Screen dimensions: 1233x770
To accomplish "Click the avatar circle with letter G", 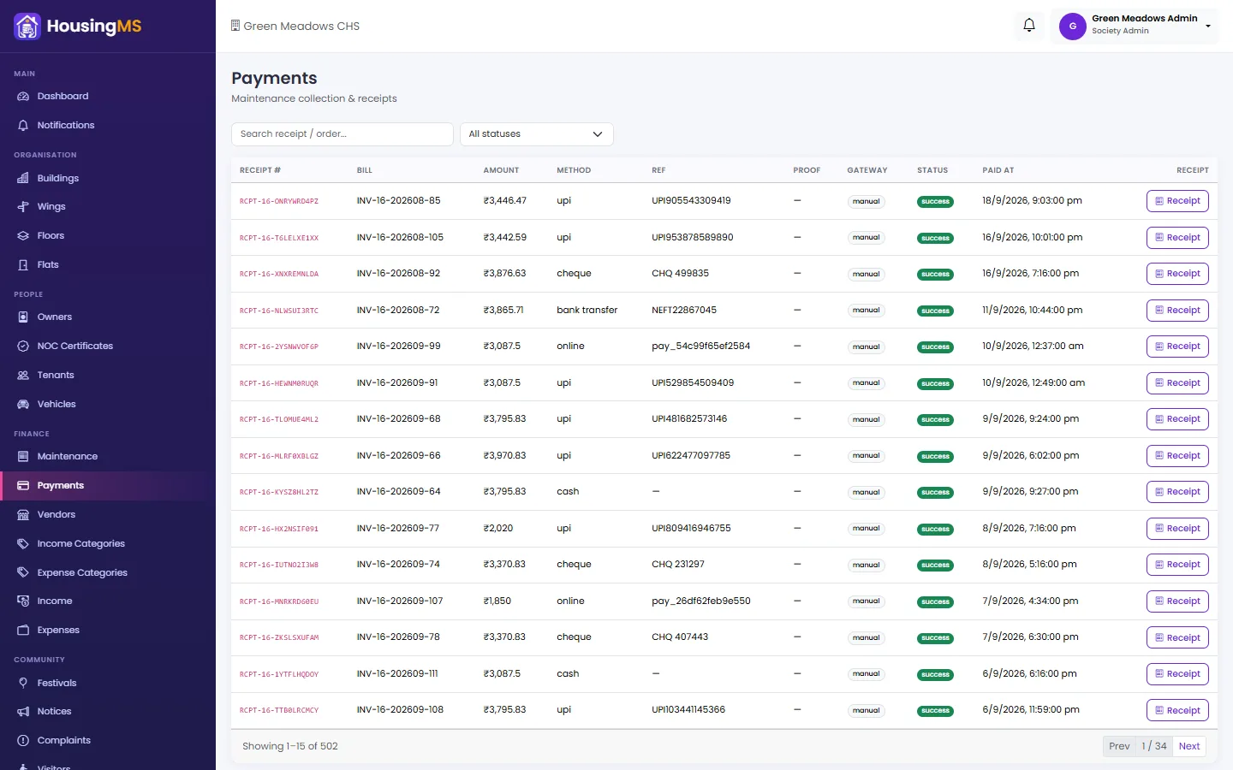I will coord(1073,26).
